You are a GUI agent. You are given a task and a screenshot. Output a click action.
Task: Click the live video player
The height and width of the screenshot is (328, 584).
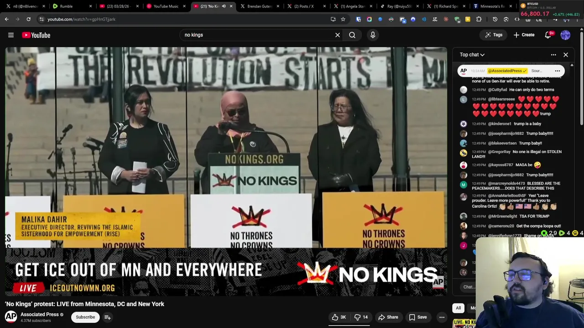pos(226,171)
